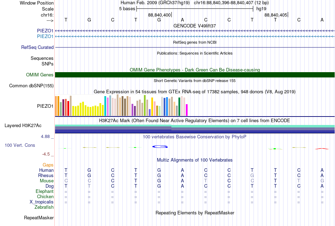Image resolution: width=335 pixels, height=226 pixels.
Task: Click the Basewise Conservation by PhyloP title
Action: 195,137
